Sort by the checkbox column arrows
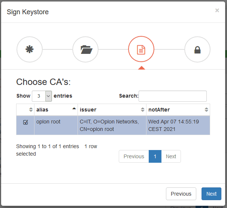The image size is (227, 208). point(31,110)
